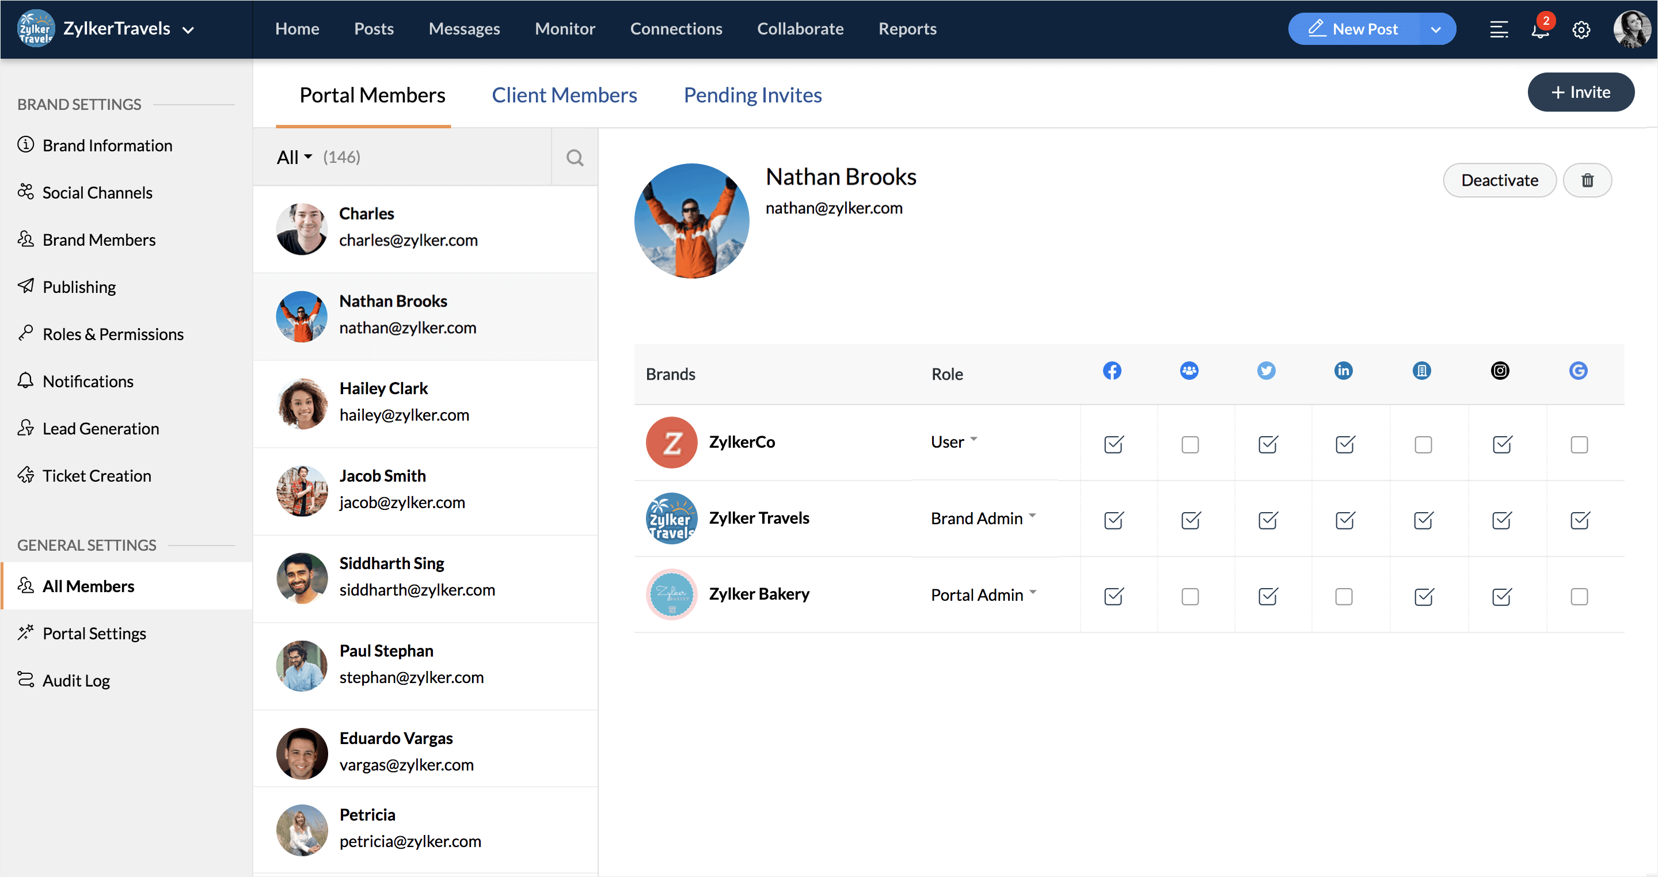Click the Invite button
The height and width of the screenshot is (877, 1658).
click(x=1580, y=92)
